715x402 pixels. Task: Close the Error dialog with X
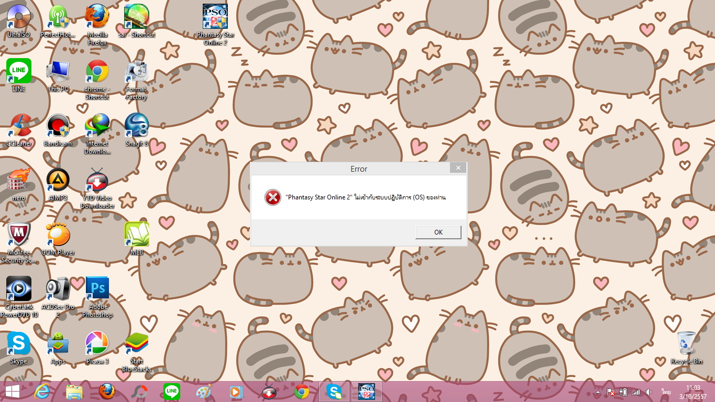(x=458, y=168)
